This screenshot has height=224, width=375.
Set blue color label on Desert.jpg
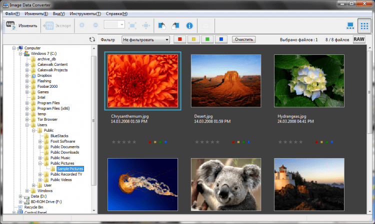coord(248,142)
